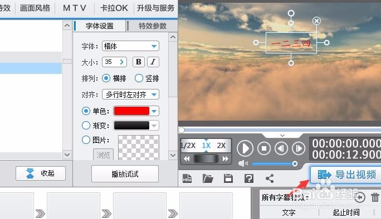Viewport: 381px width, 219px height.
Task: Click the share icon
Action: 270,178
